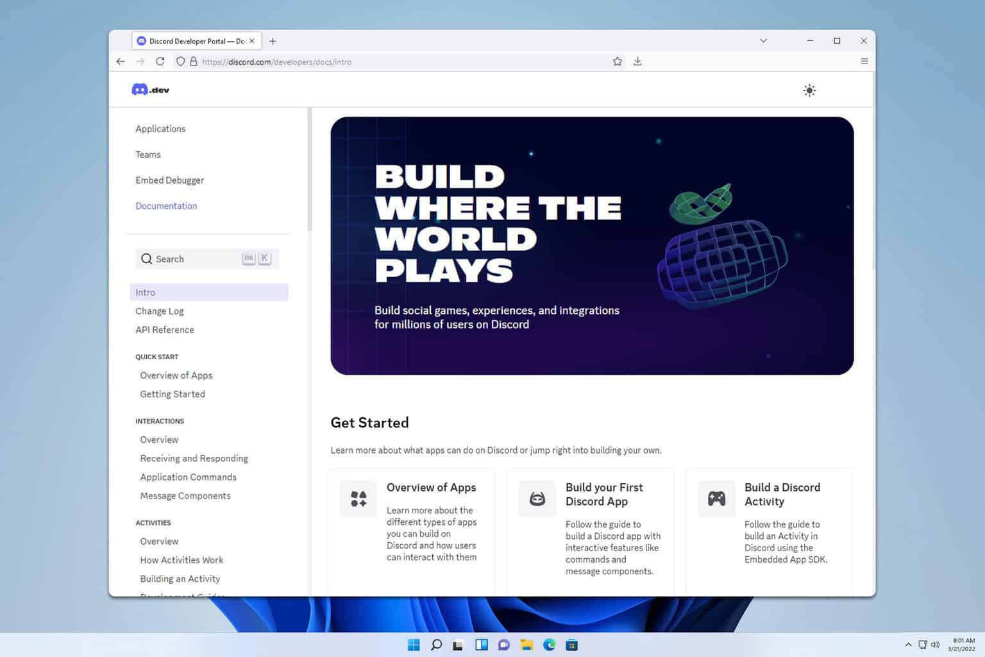985x657 pixels.
Task: Open Receiving and Responding page
Action: coord(194,458)
